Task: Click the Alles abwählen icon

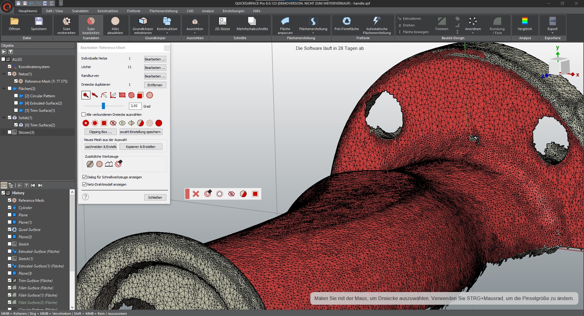Action: point(115,21)
